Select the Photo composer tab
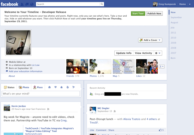Viewport: 194px width, 135px height. [x=24, y=87]
